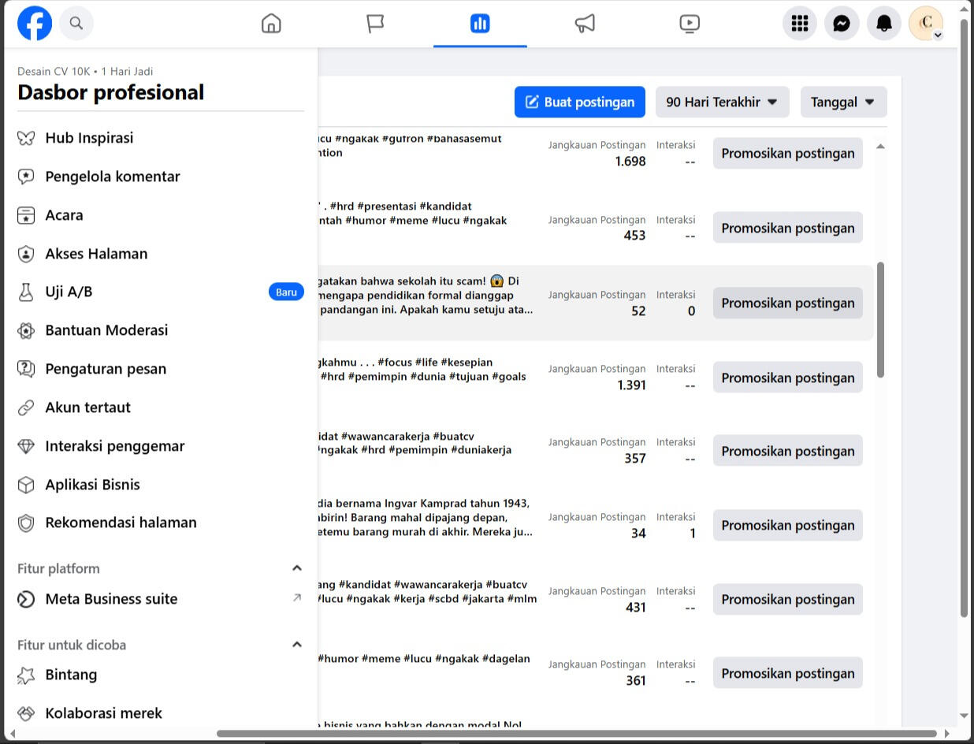The width and height of the screenshot is (974, 744).
Task: Promote the post with reach 1.698
Action: 787,153
